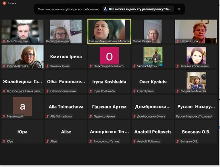
Task: Click muted mic icon on Наталія Шпік
Action: (178, 41)
